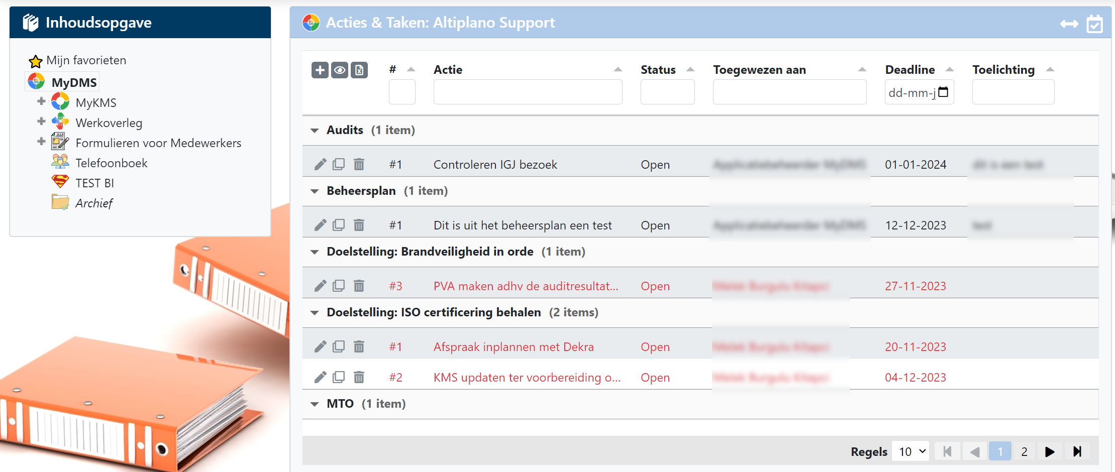
Task: Click the horizontal expand arrows icon
Action: pyautogui.click(x=1069, y=24)
